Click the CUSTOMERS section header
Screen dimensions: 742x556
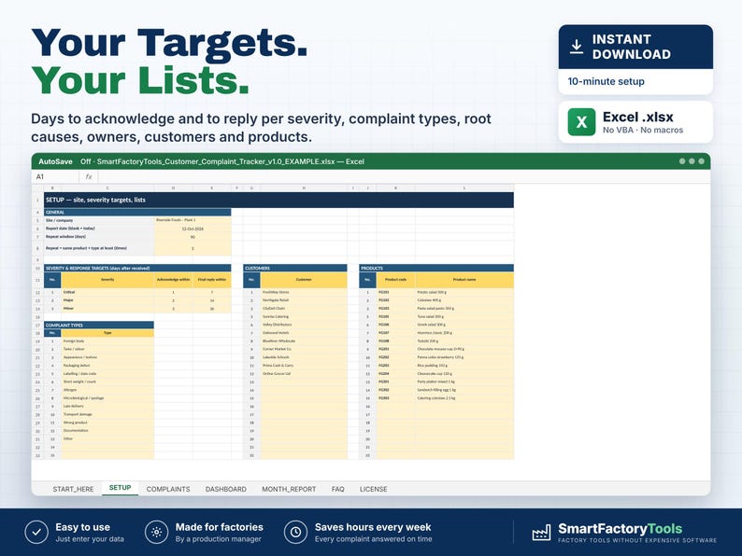(294, 268)
